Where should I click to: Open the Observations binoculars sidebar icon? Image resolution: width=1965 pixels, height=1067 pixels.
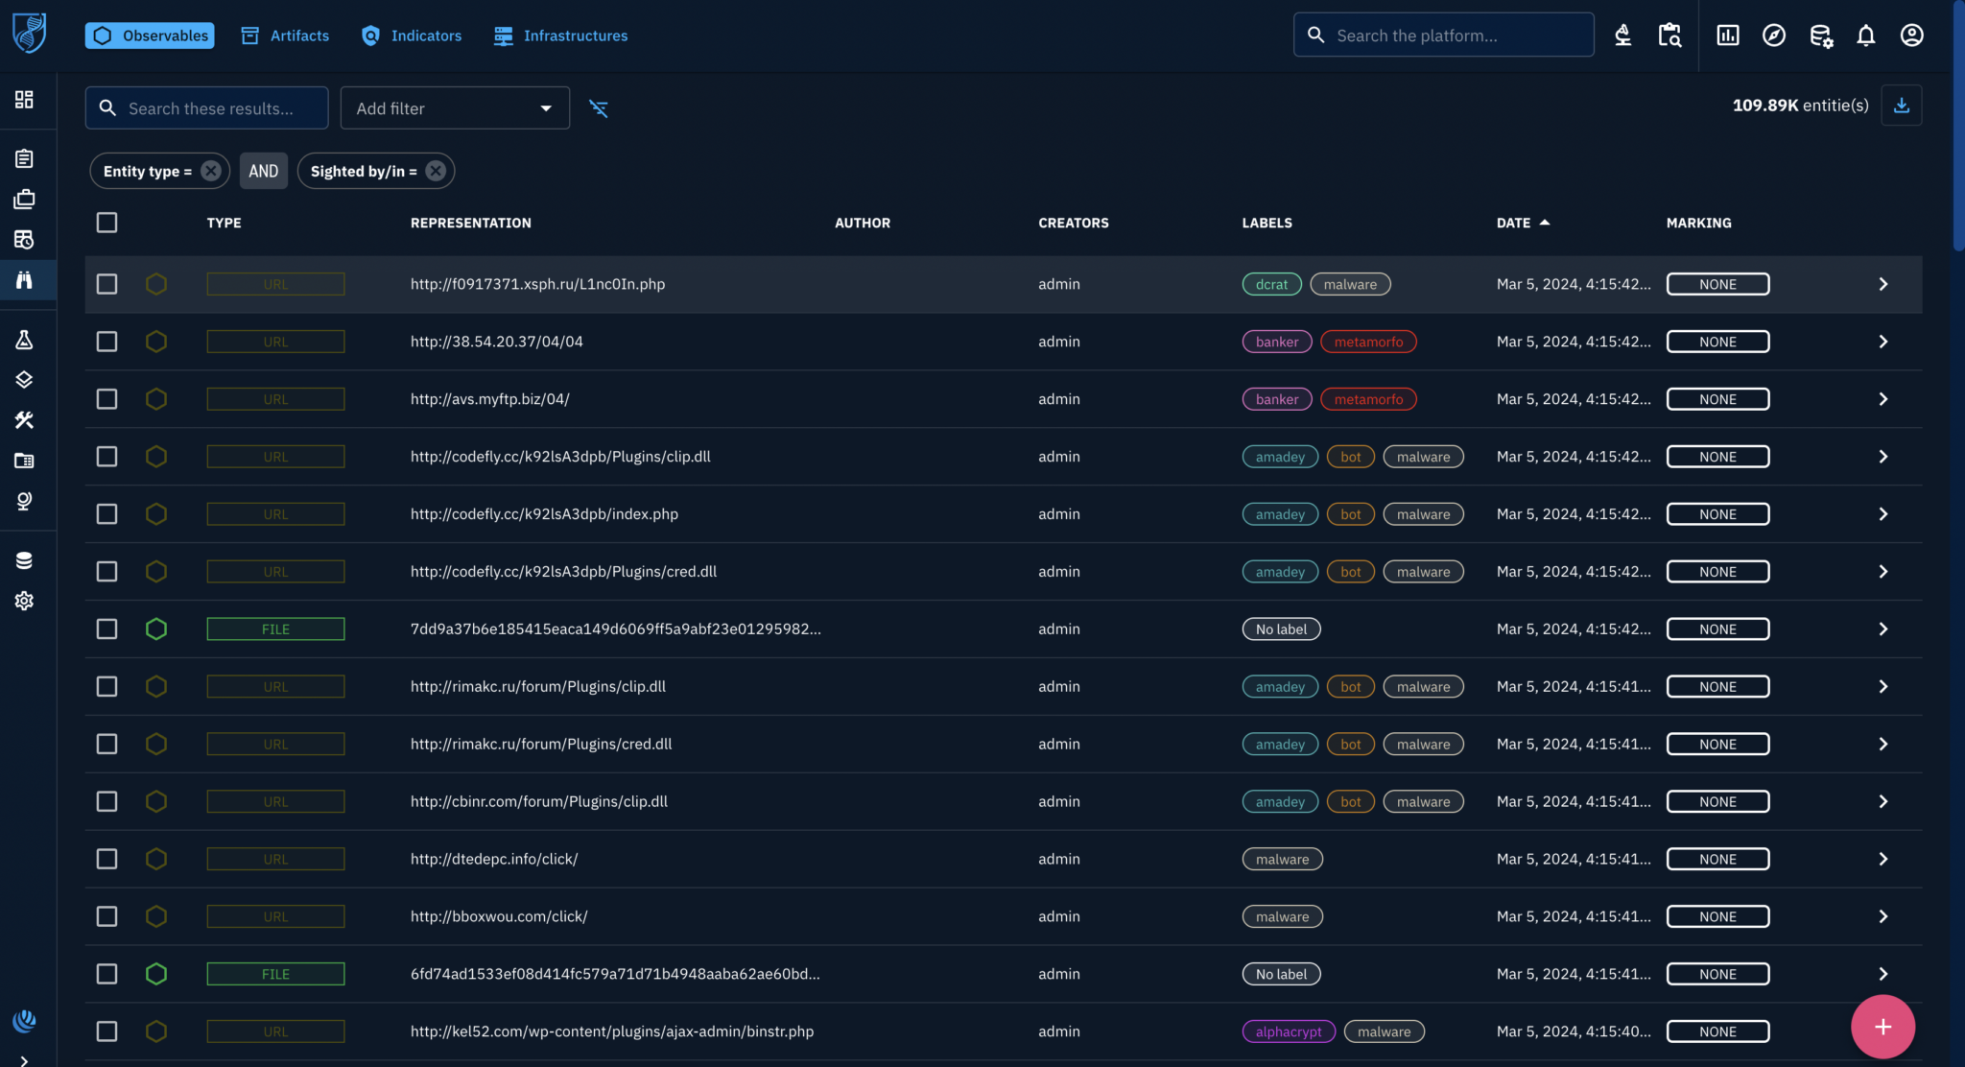tap(24, 280)
